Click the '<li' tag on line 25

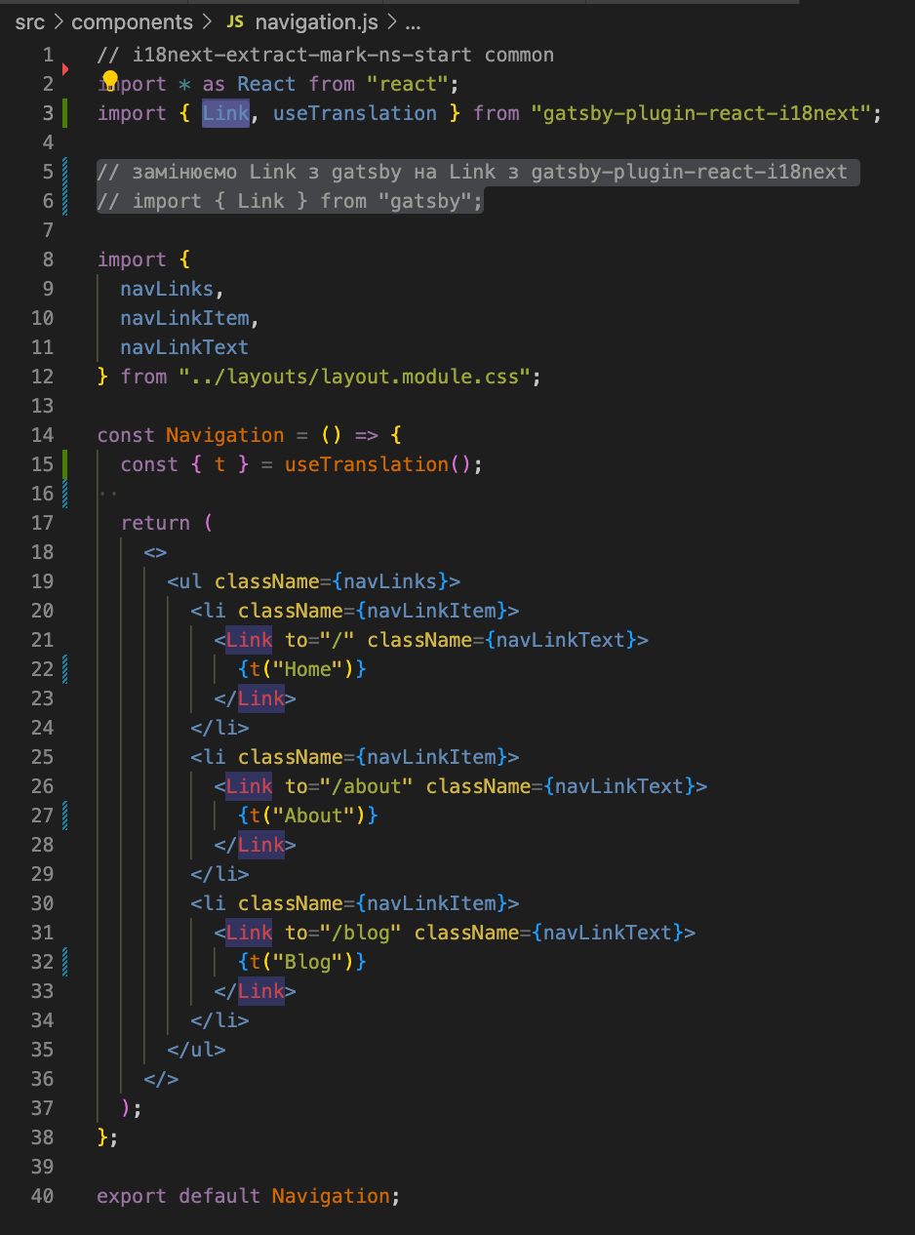pyautogui.click(x=209, y=757)
